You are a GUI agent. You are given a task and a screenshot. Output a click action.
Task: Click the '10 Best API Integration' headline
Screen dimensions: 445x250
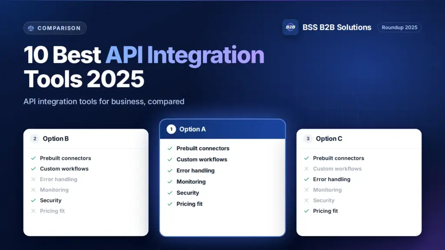pos(144,55)
